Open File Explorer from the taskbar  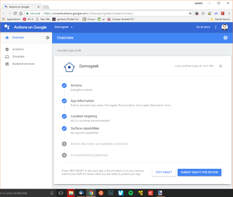(x=71, y=193)
